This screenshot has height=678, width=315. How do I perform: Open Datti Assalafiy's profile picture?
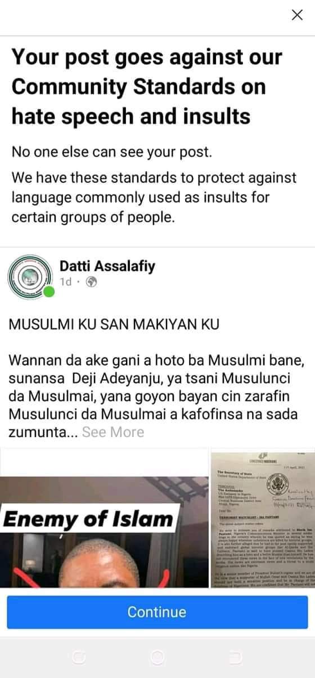tap(29, 275)
